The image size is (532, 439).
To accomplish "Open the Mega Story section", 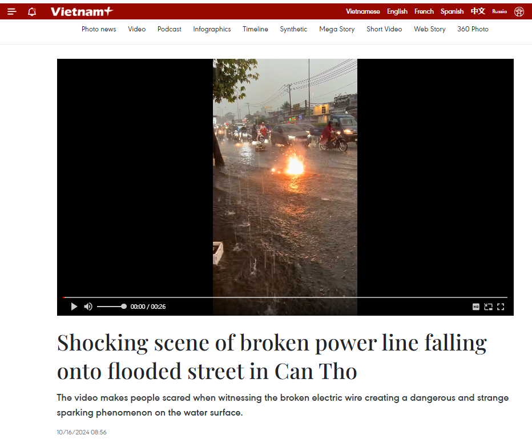I will click(x=337, y=29).
